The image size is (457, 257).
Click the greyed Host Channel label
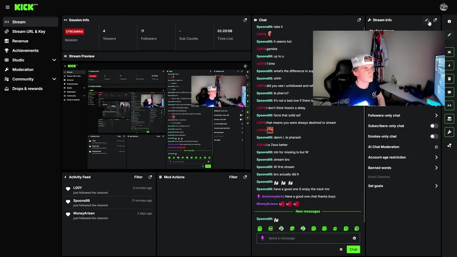pos(379,177)
